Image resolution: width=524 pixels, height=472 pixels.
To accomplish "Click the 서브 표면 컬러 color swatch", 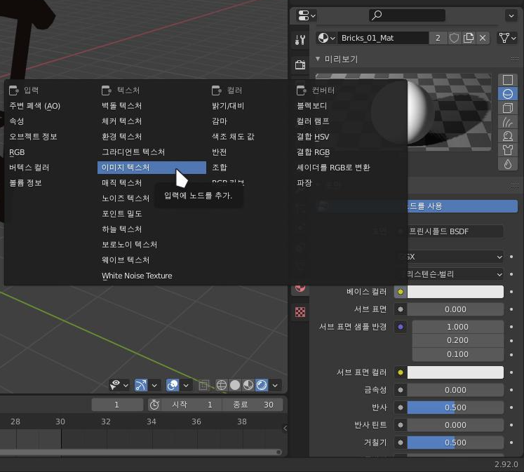I will (455, 372).
